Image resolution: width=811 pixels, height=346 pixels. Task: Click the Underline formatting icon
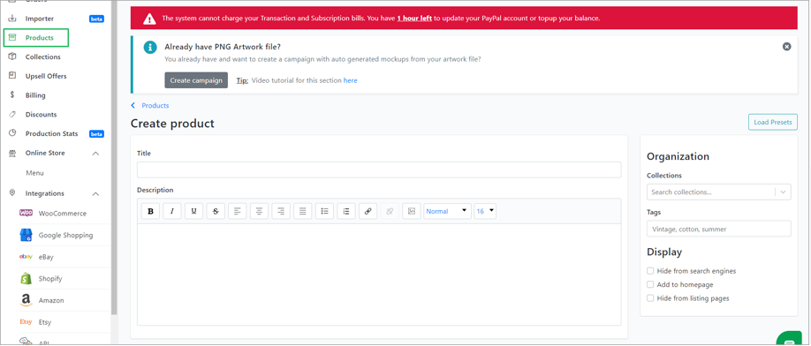(x=194, y=211)
